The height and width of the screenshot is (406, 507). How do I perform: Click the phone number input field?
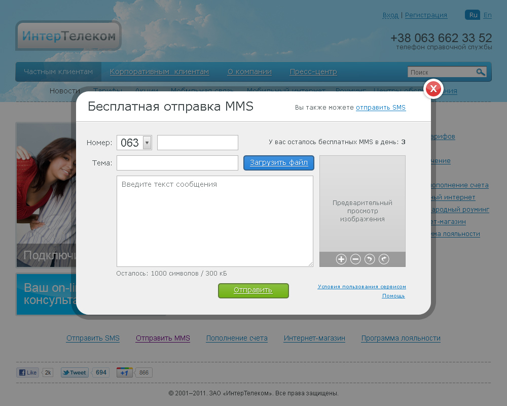[198, 143]
